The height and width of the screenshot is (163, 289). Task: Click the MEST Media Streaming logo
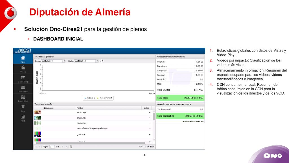pyautogui.click(x=23, y=51)
